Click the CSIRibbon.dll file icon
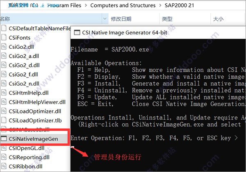Viewport: 246px width, 172px height. [4, 166]
